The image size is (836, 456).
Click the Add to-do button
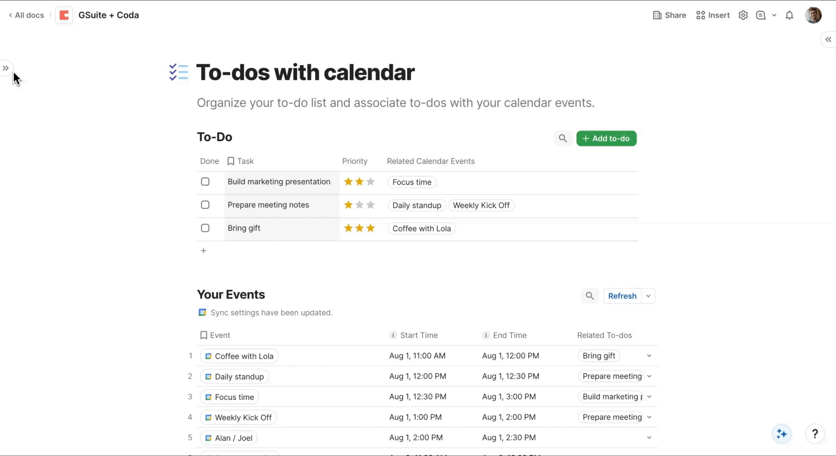(x=606, y=139)
